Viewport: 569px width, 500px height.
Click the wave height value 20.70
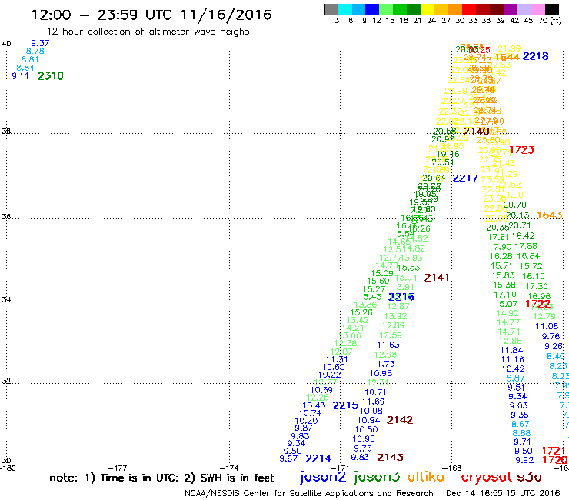pos(514,205)
